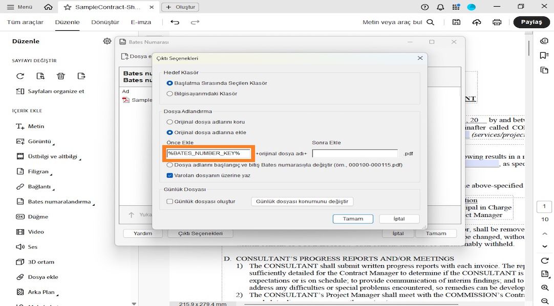
Task: Select replace names with Bates numbers option
Action: pos(169,165)
